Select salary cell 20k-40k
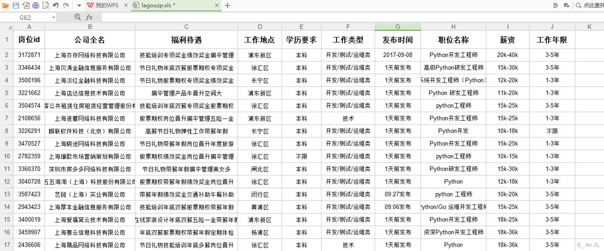This screenshot has width=604, height=251. tap(508, 55)
